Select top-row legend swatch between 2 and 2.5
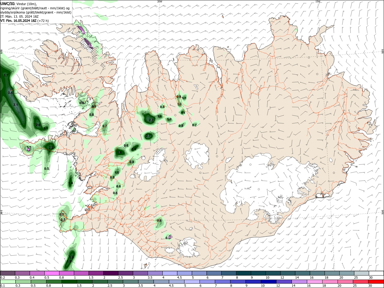 111,273
